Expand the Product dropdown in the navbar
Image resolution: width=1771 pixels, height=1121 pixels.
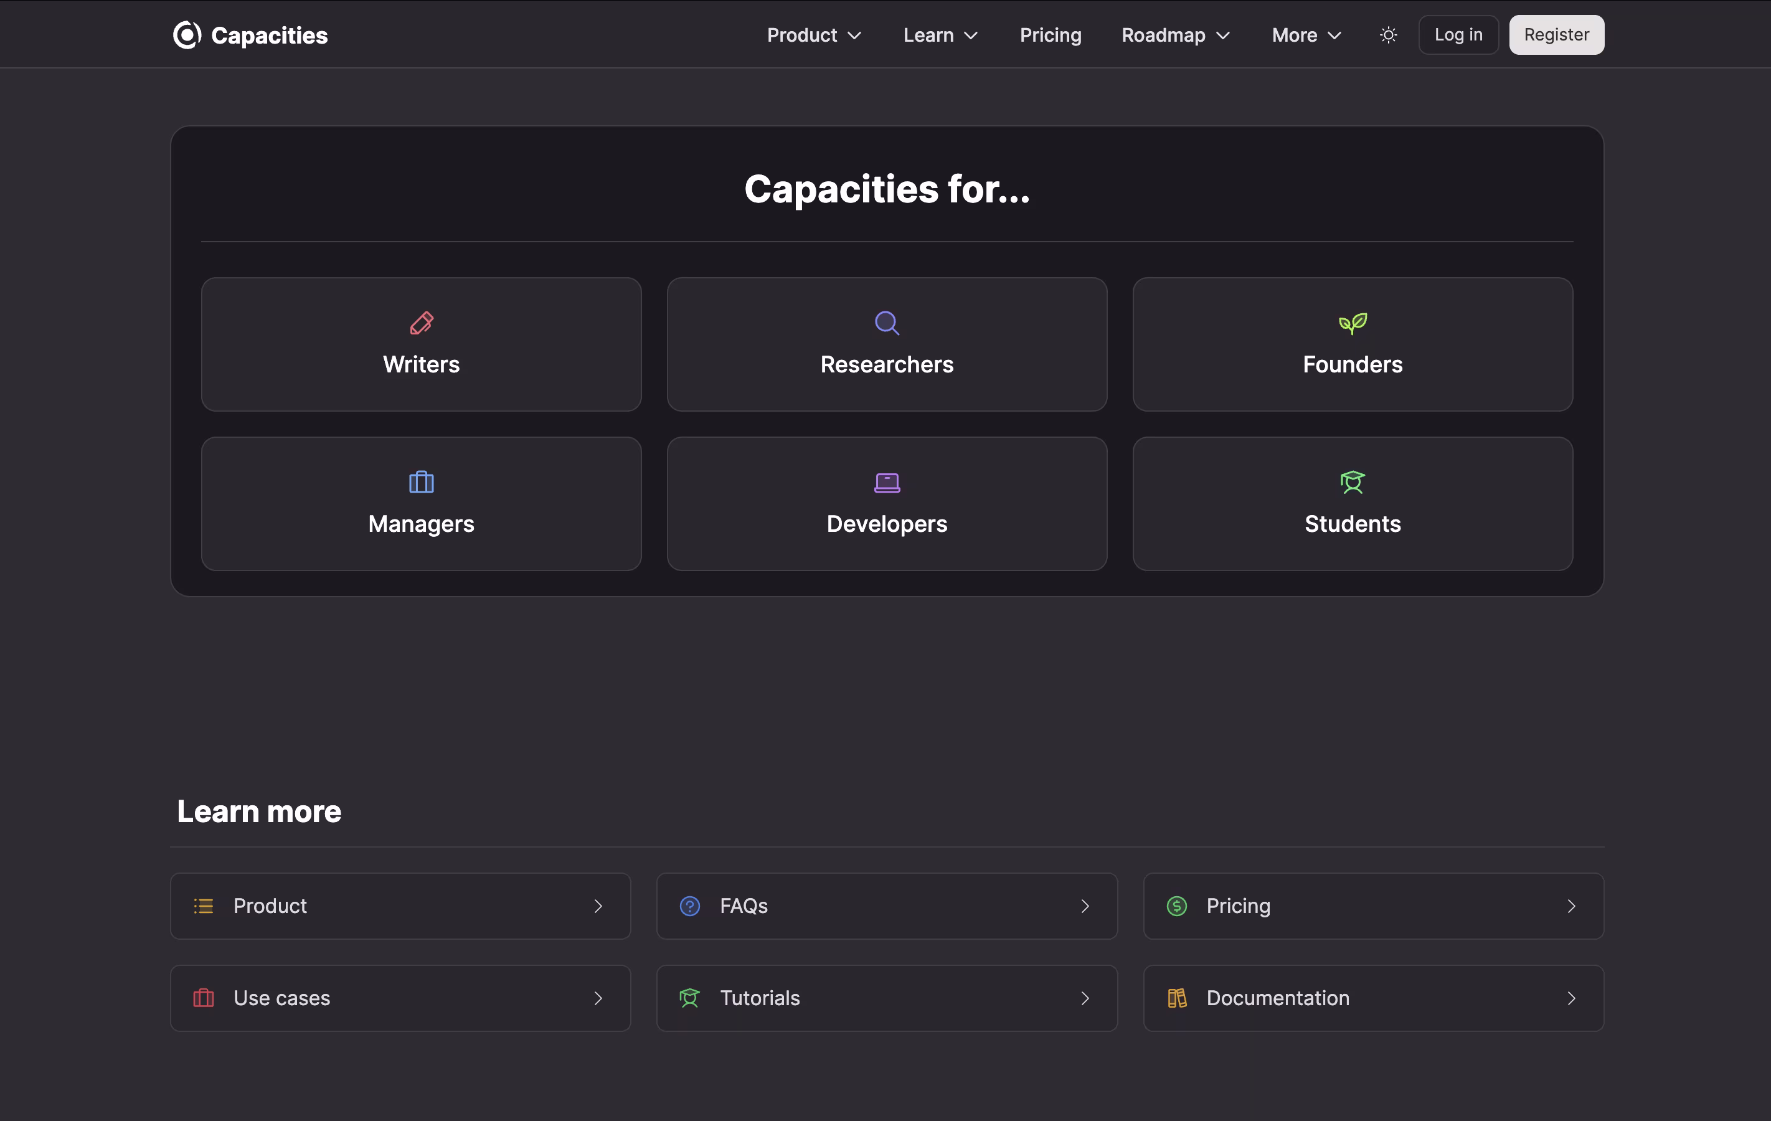(x=814, y=35)
